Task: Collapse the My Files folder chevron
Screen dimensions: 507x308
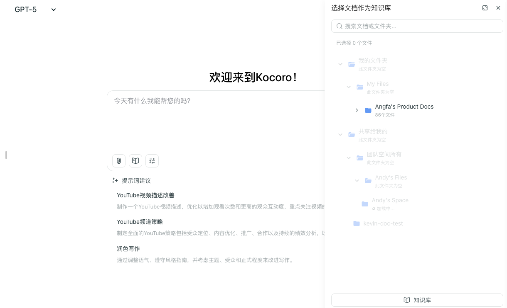Action: pos(349,87)
